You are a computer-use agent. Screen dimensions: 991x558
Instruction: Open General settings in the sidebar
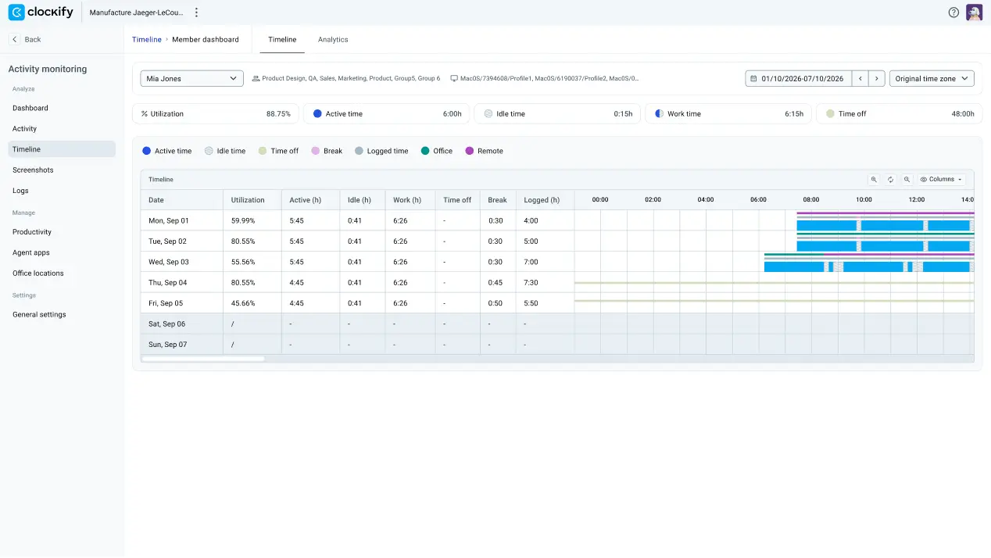coord(62,314)
